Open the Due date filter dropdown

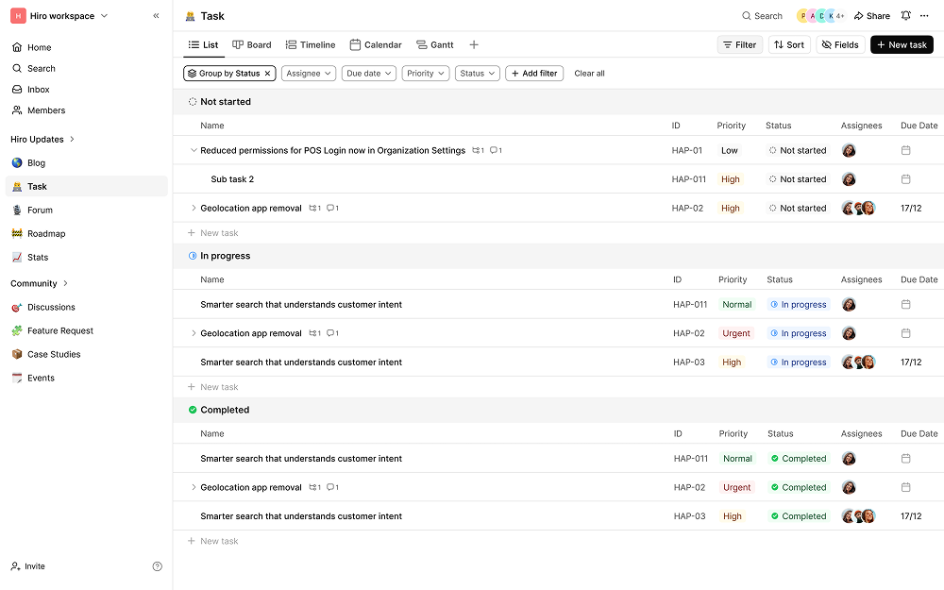(368, 74)
